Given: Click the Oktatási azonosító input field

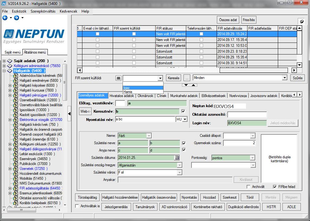Looking at the screenshot, I should 247,114.
